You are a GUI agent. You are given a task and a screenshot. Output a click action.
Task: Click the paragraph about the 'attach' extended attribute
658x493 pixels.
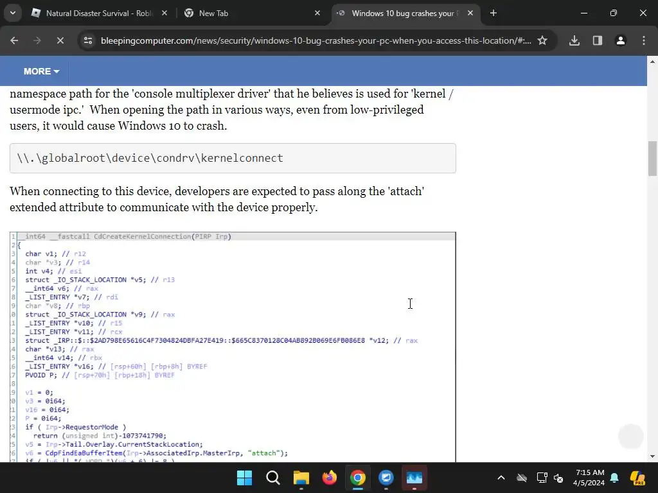pos(217,199)
